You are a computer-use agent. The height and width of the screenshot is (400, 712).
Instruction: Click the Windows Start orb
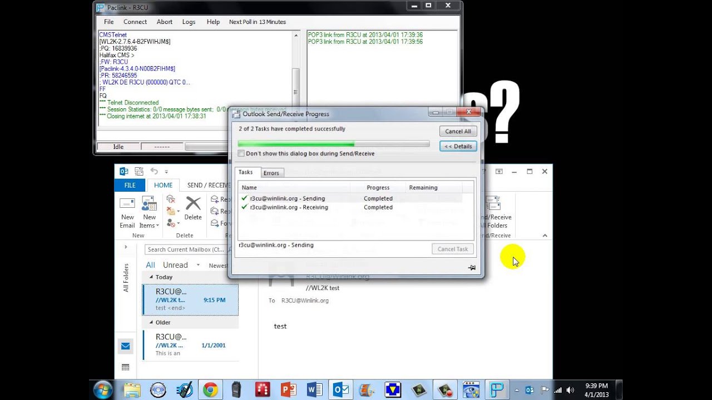[x=103, y=390]
